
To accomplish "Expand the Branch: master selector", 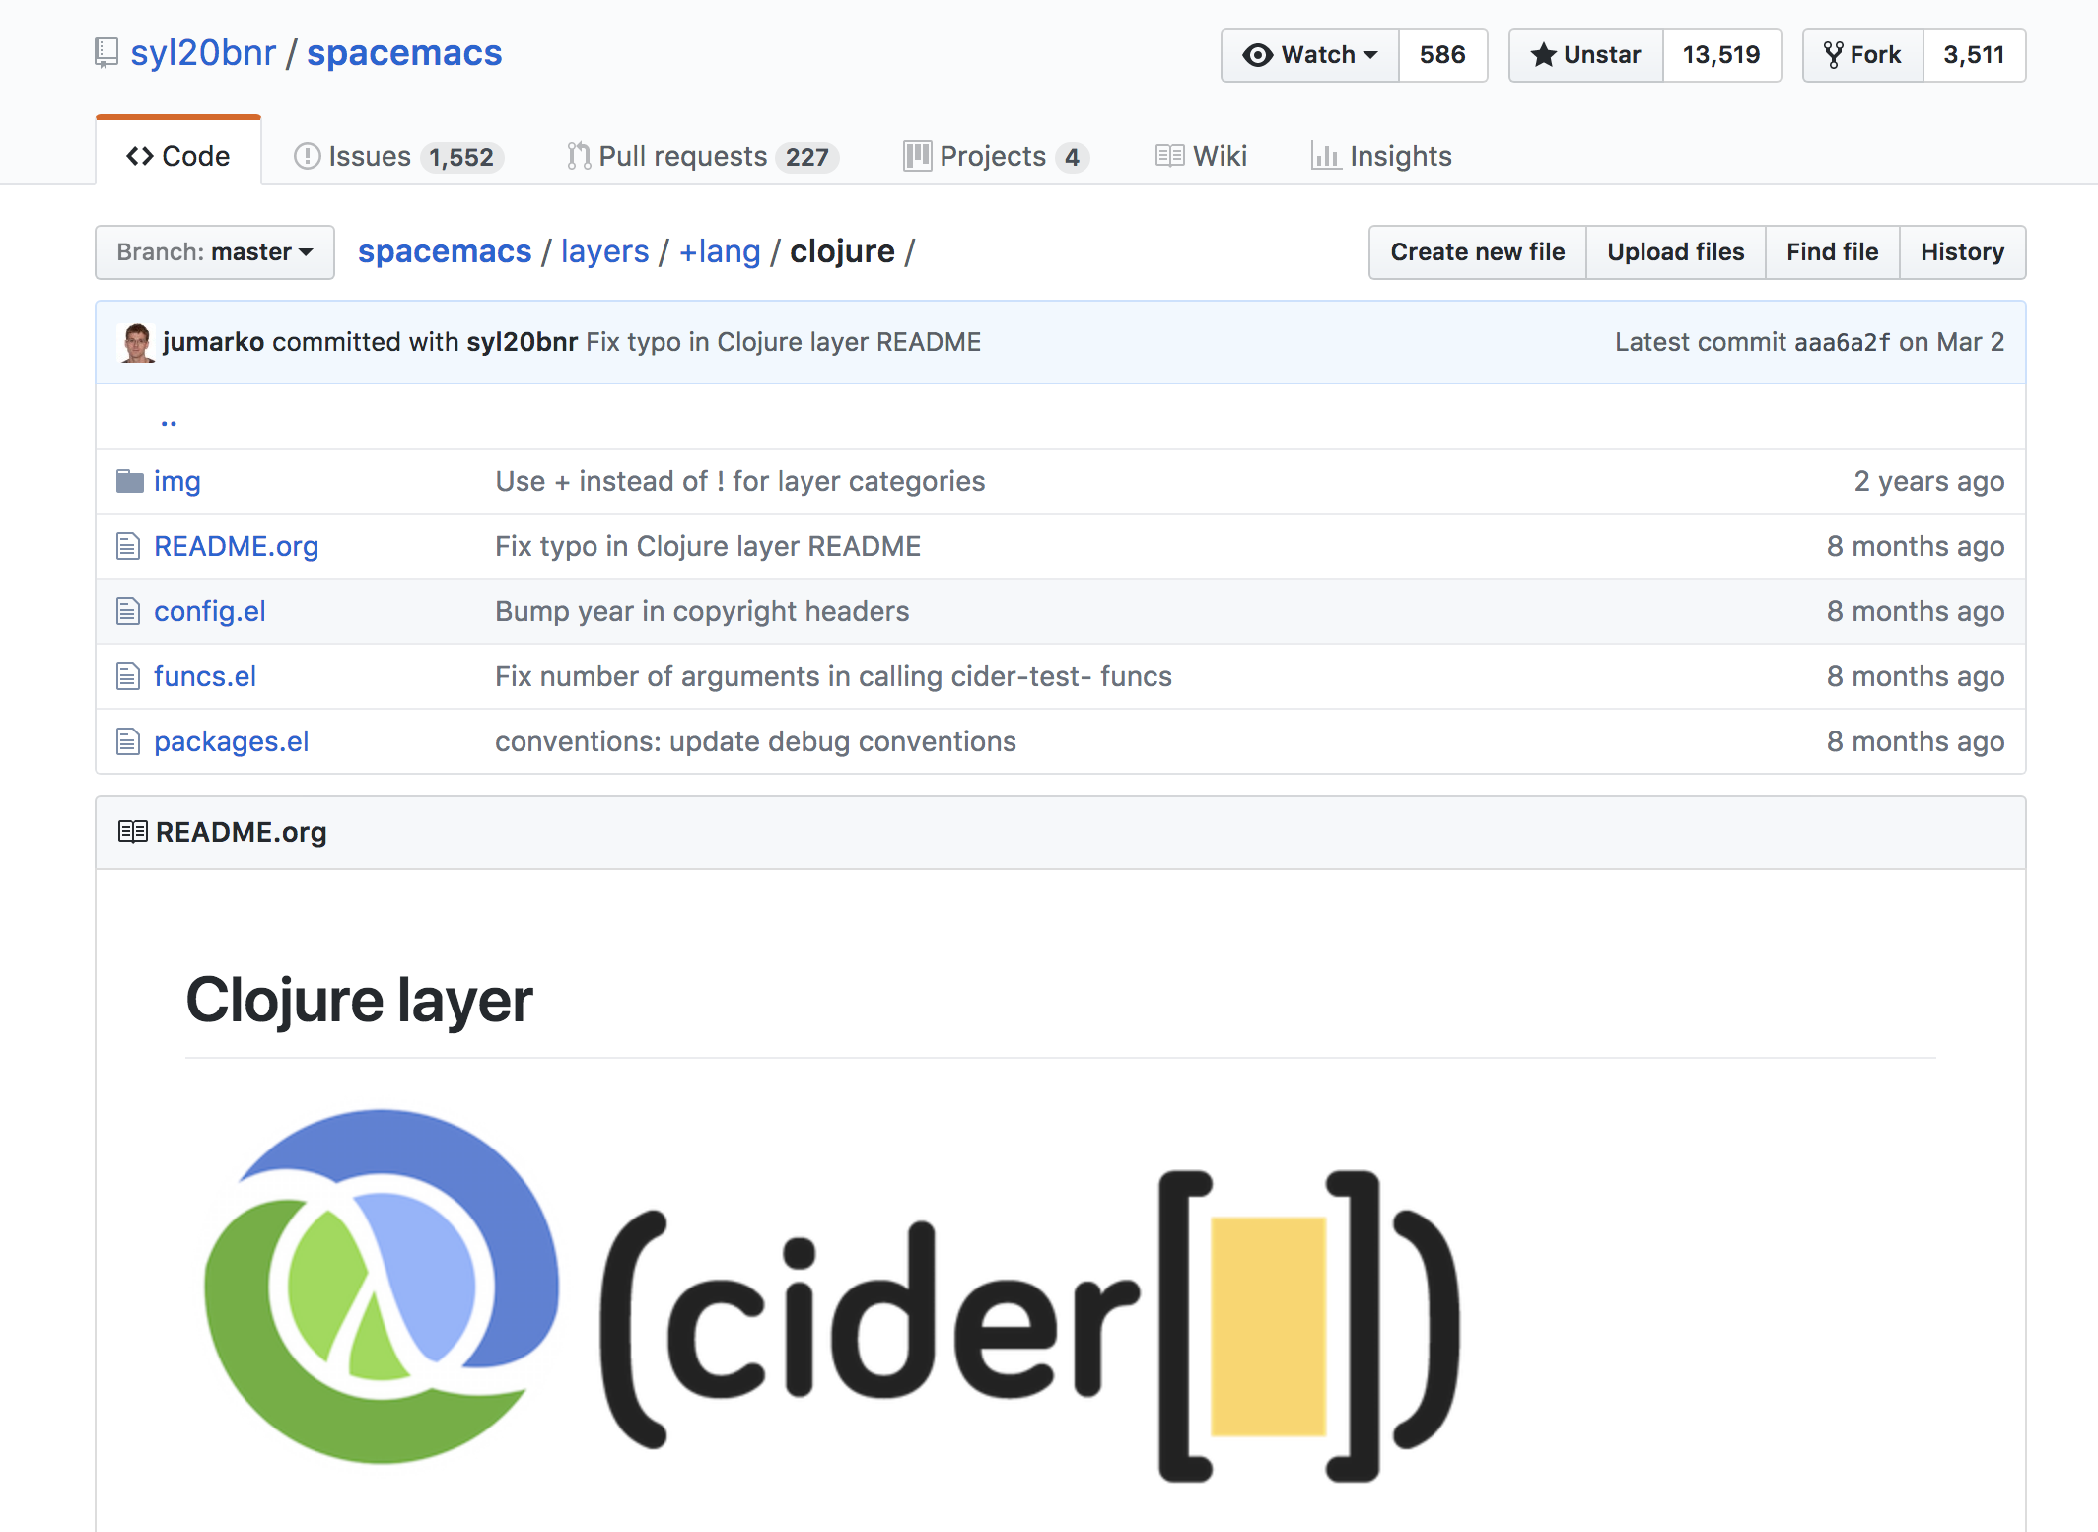I will pos(215,252).
